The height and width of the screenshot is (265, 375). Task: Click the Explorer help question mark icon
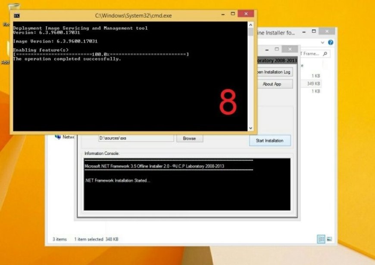click(x=331, y=43)
